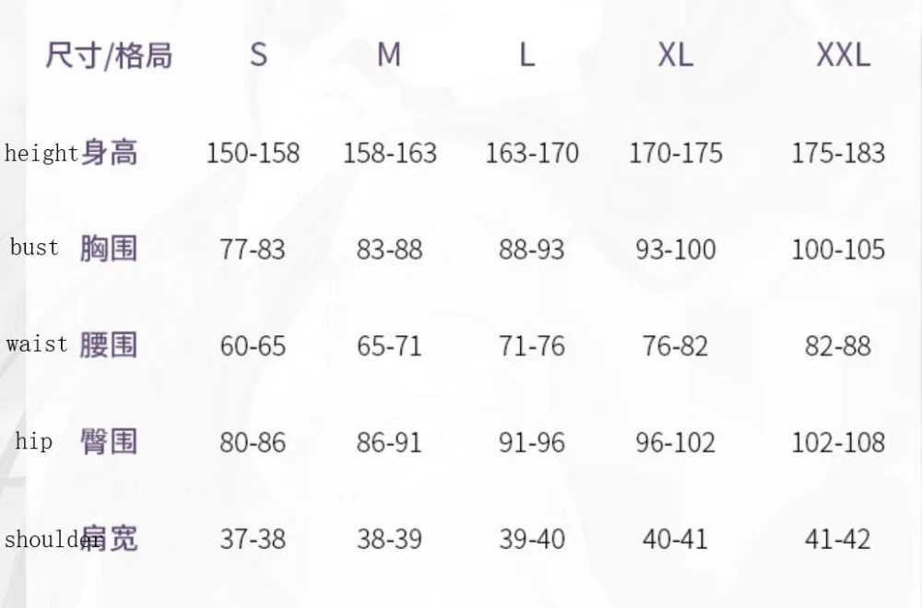
Task: Select the waist 腰围 row label
Action: (x=72, y=345)
